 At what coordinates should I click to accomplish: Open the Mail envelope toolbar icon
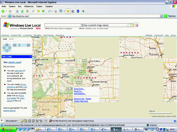coord(49,11)
